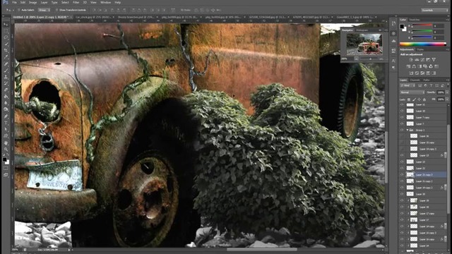Open the collapsed History panel icon

click(394, 23)
